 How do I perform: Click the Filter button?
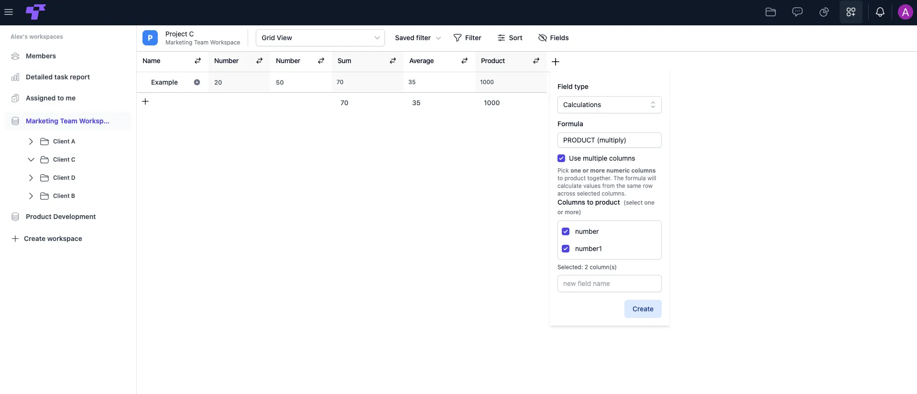coord(467,38)
